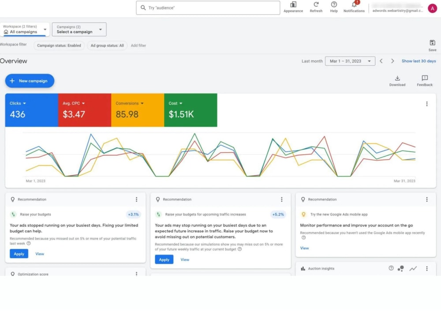The width and height of the screenshot is (441, 331).
Task: Download the overview report
Action: [397, 81]
